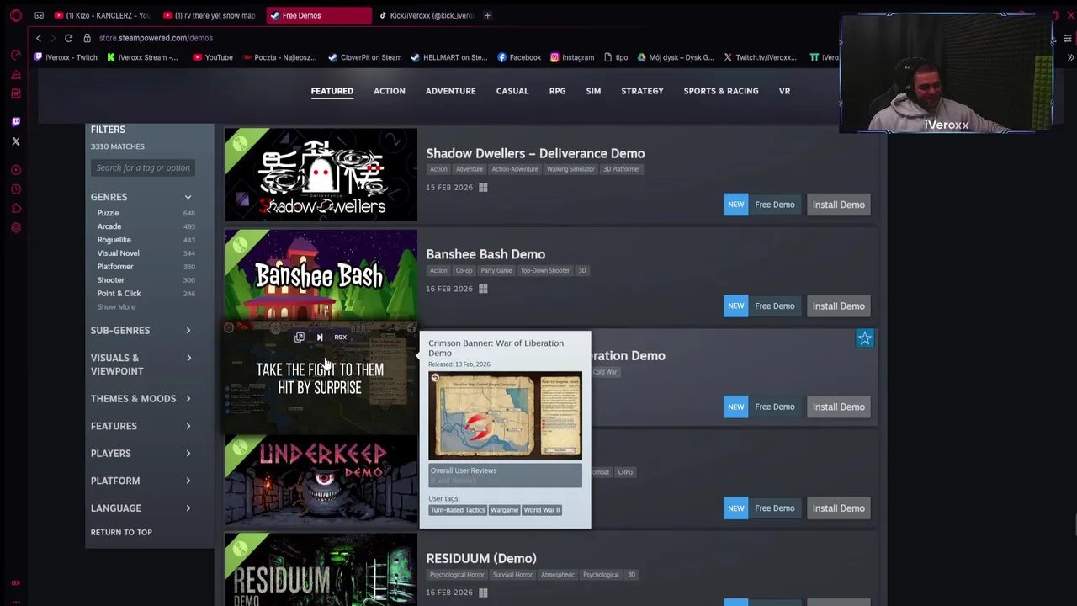Click RETURN TO TOP link

(x=121, y=532)
